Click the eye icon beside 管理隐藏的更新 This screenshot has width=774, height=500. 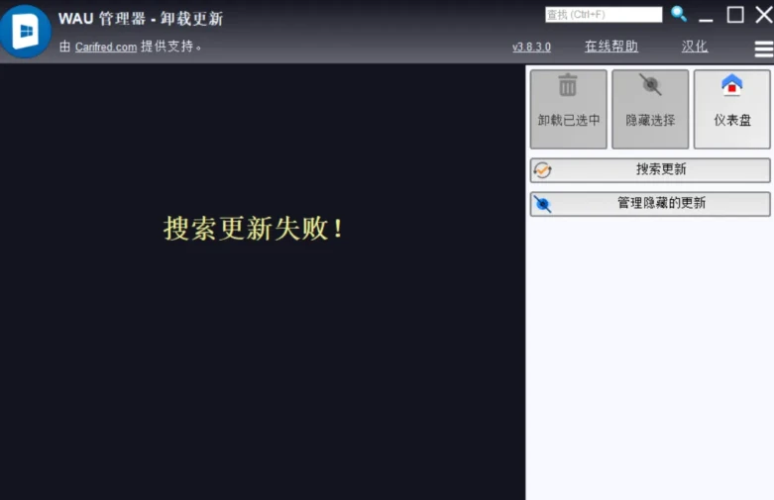pyautogui.click(x=542, y=204)
